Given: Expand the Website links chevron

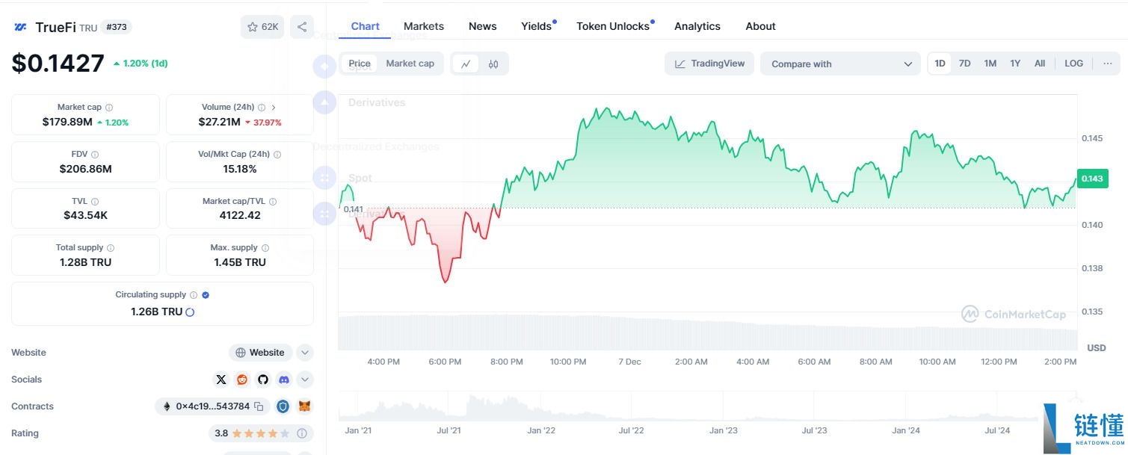Looking at the screenshot, I should point(305,353).
